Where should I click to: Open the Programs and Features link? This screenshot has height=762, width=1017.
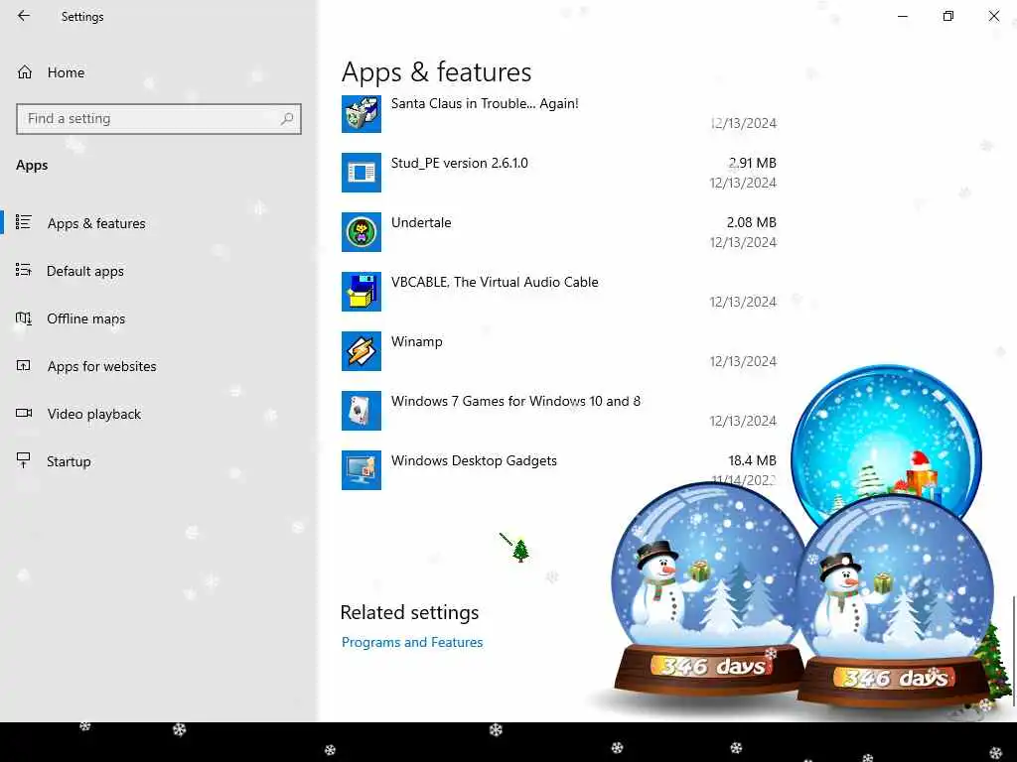(412, 642)
